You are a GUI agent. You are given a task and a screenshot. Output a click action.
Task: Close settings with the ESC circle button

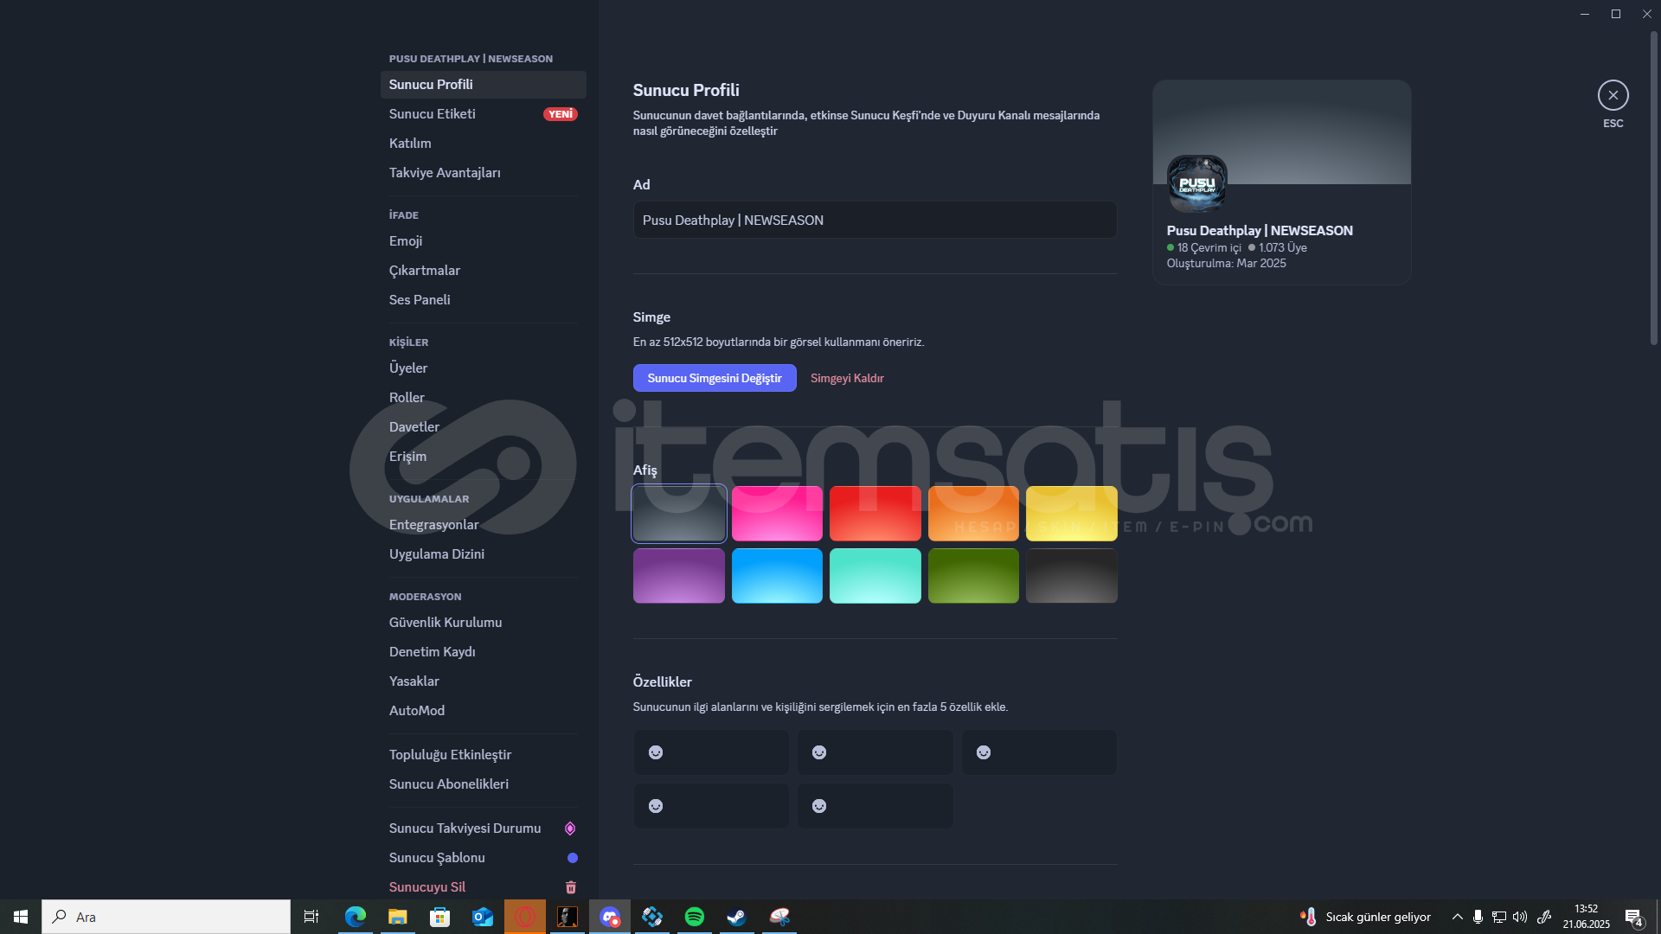pyautogui.click(x=1613, y=95)
